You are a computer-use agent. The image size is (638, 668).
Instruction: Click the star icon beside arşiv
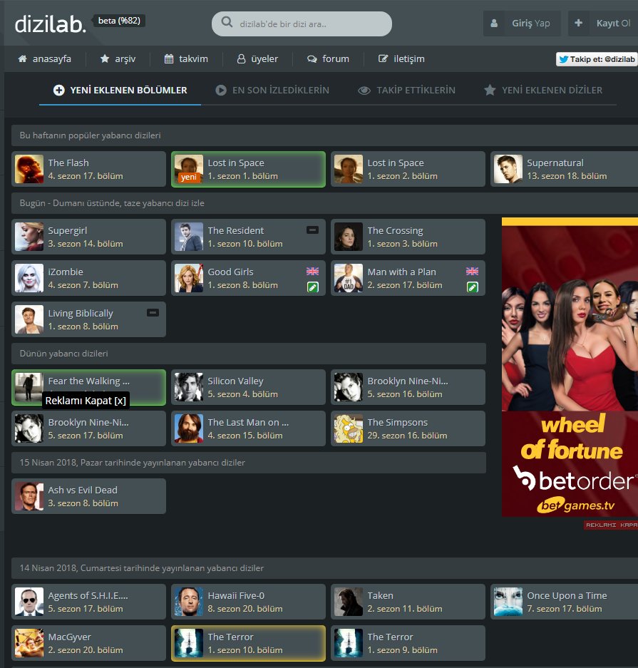click(x=105, y=58)
